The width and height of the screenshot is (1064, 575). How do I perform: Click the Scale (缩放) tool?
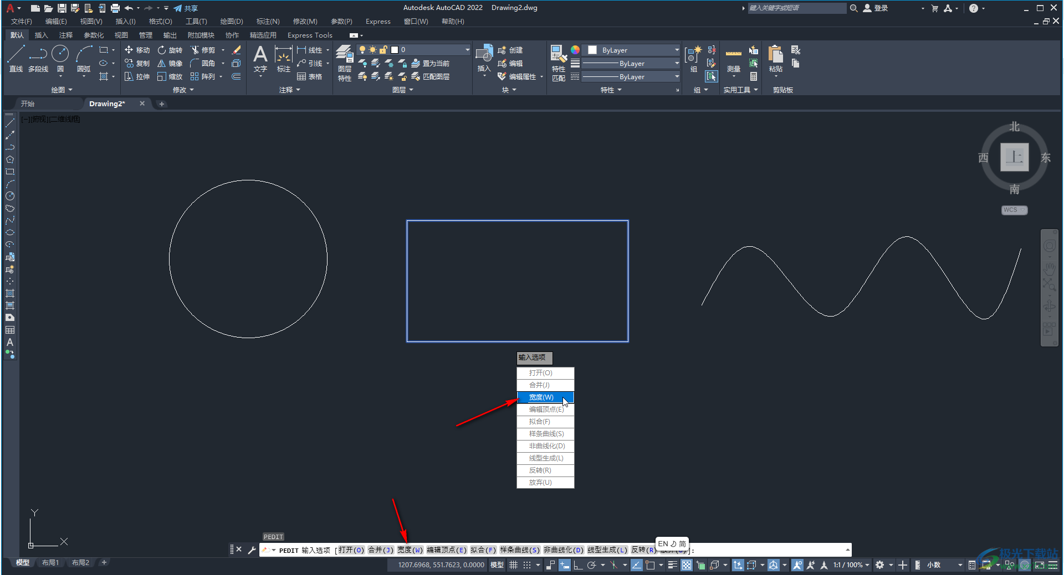(170, 76)
